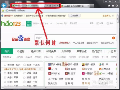
Task: Close the sidebar news ticker X
Action: (x=40, y=69)
